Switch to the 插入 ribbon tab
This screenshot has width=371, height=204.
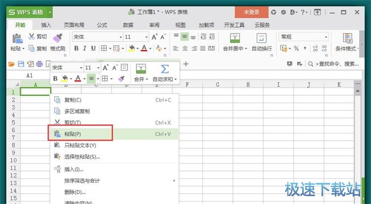[46, 25]
